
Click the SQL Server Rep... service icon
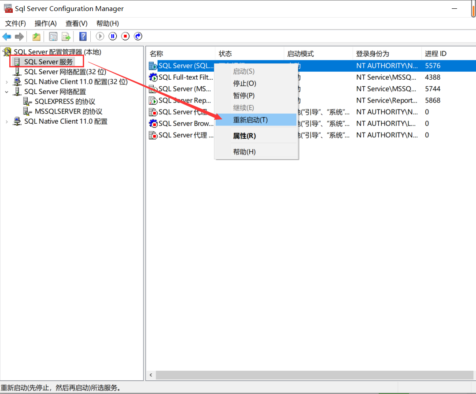click(x=153, y=100)
